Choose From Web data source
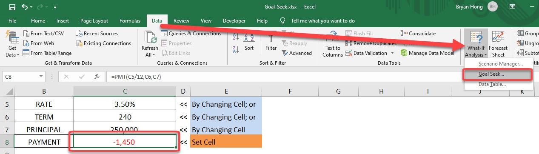This screenshot has height=154, width=539. point(38,43)
